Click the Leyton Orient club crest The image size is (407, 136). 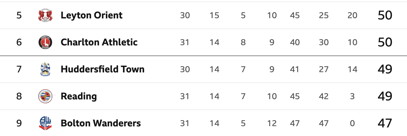(x=45, y=15)
